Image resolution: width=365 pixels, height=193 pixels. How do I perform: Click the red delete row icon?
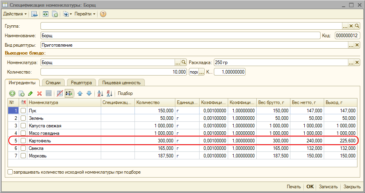[x=39, y=93]
